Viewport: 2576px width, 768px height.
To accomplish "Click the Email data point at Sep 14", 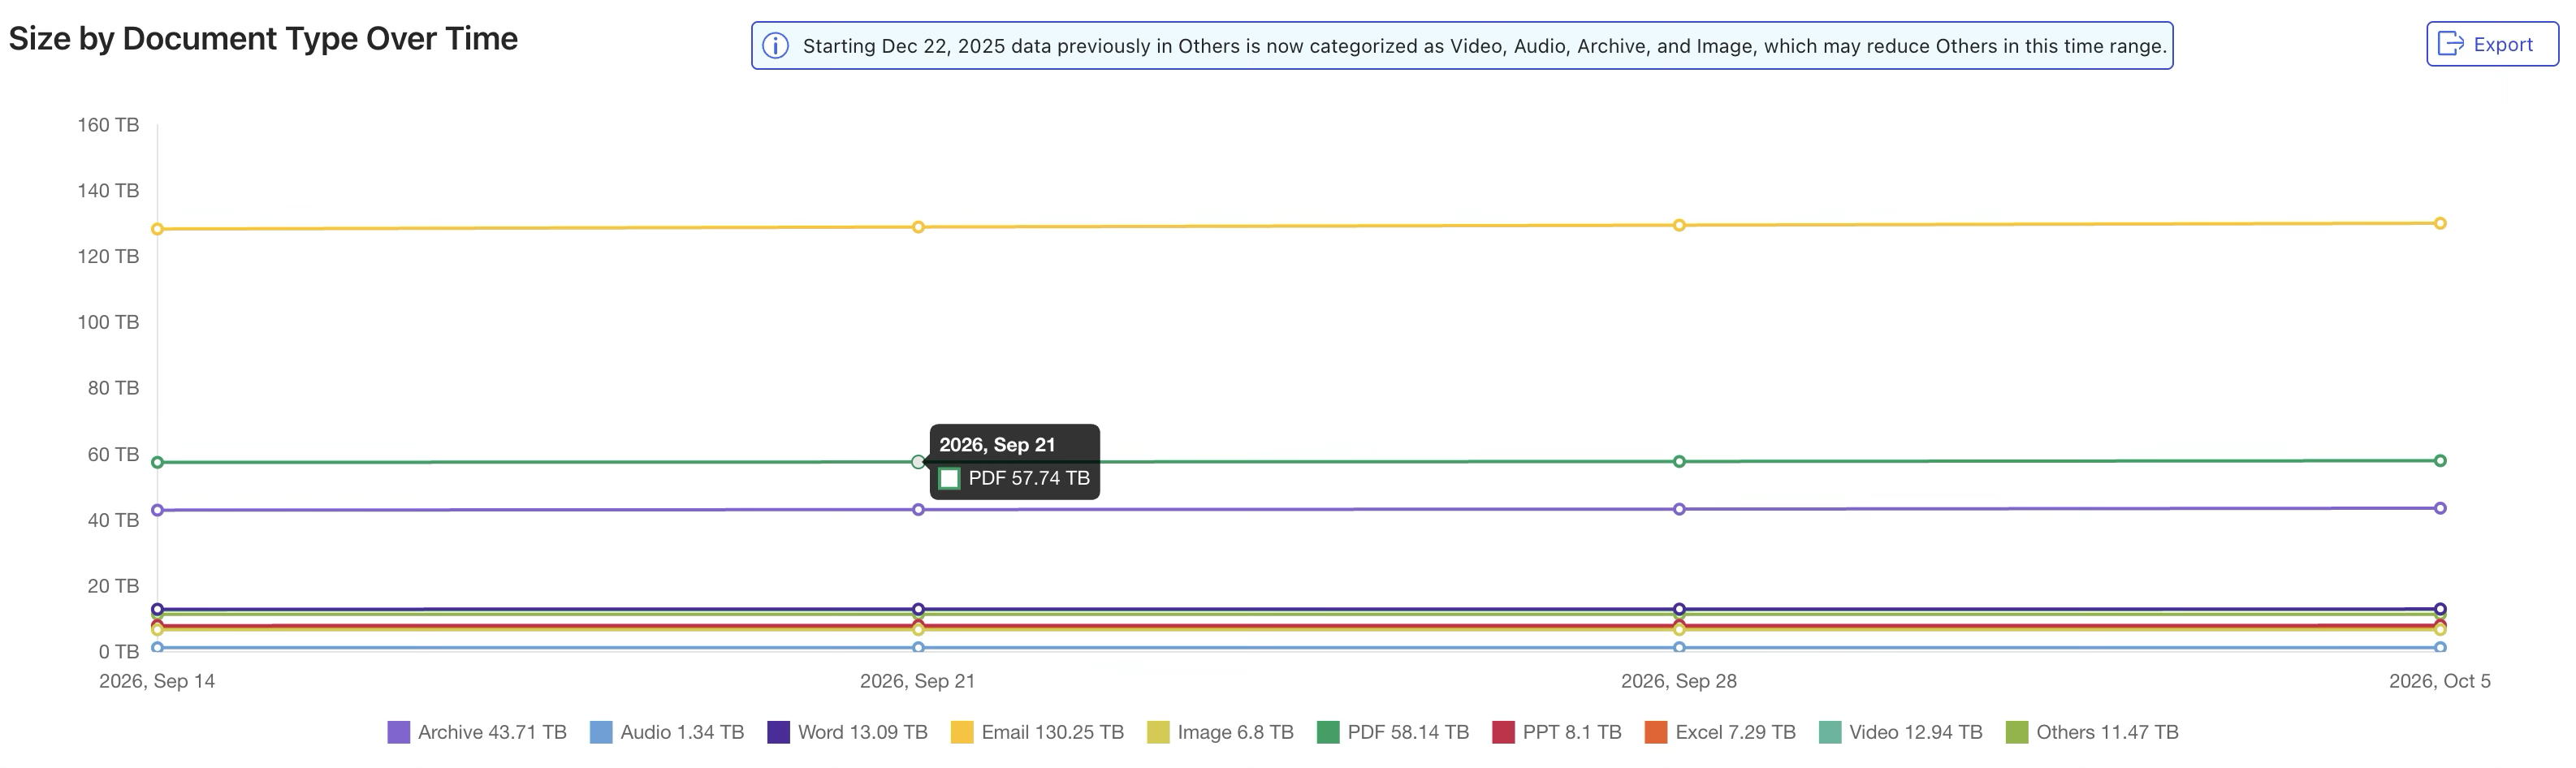I will click(x=157, y=229).
